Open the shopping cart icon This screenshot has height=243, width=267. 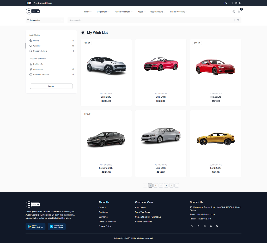[x=239, y=12]
